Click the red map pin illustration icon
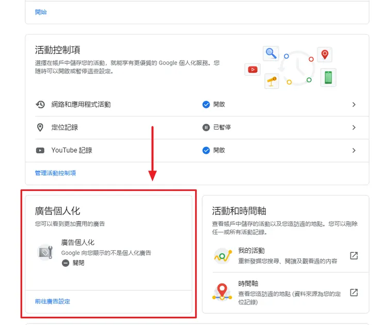Viewport: 382px width, 325px height. coord(325,54)
